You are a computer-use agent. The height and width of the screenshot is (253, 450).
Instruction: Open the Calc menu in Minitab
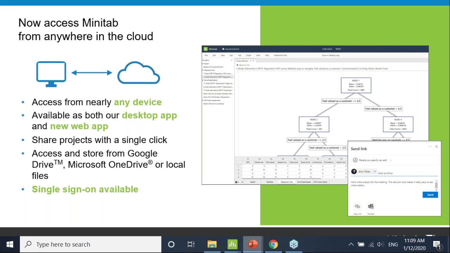[231, 56]
